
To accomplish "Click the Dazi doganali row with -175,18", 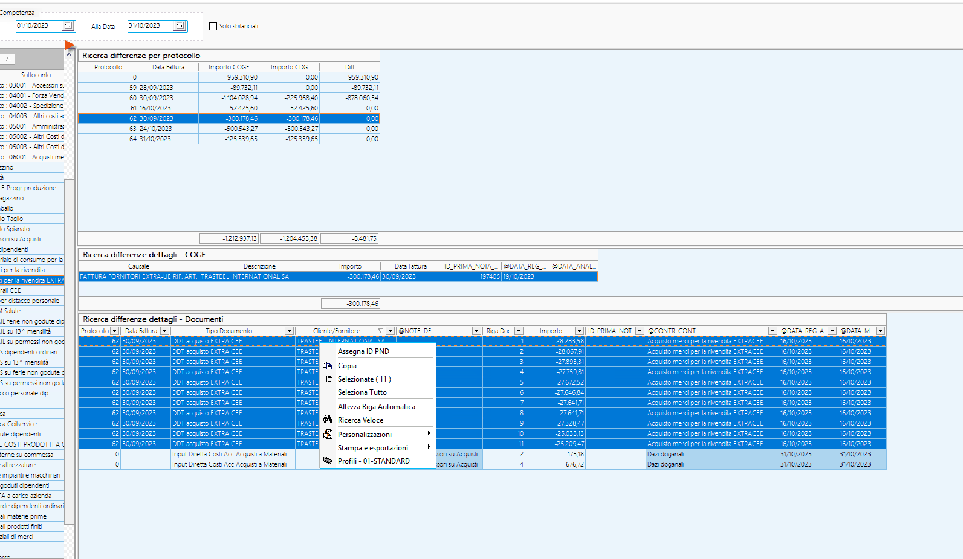I will pyautogui.click(x=482, y=454).
